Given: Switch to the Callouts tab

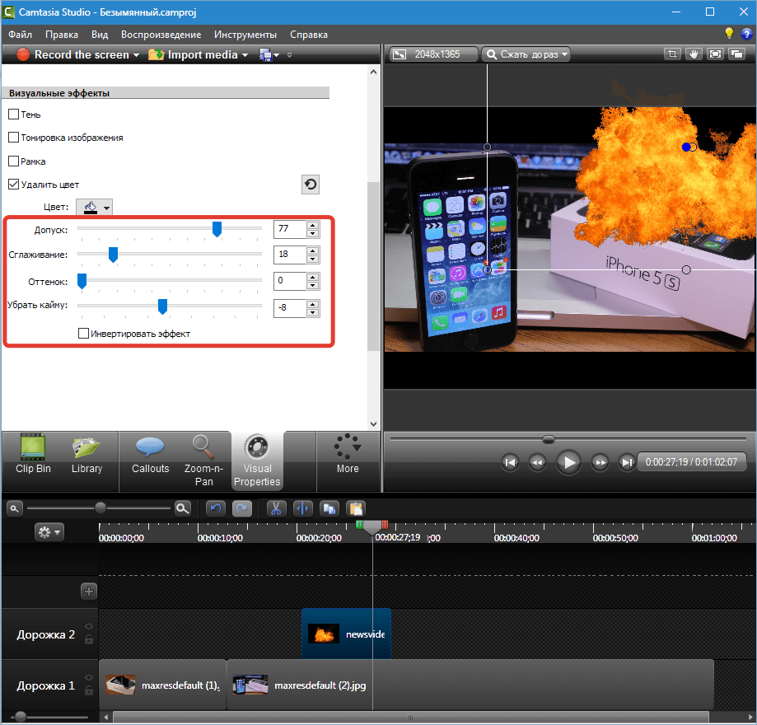Looking at the screenshot, I should point(150,456).
